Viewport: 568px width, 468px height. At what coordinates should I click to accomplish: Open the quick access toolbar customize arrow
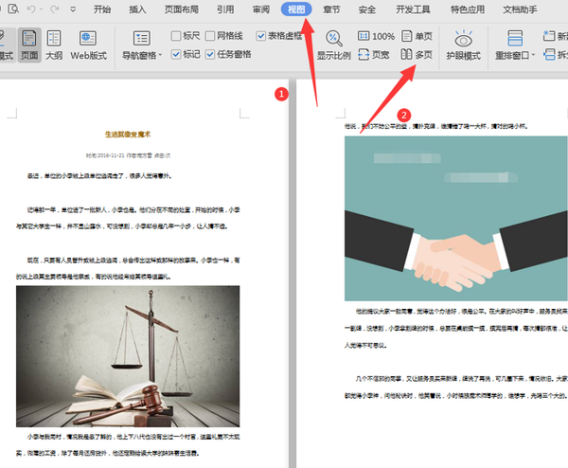[x=73, y=9]
